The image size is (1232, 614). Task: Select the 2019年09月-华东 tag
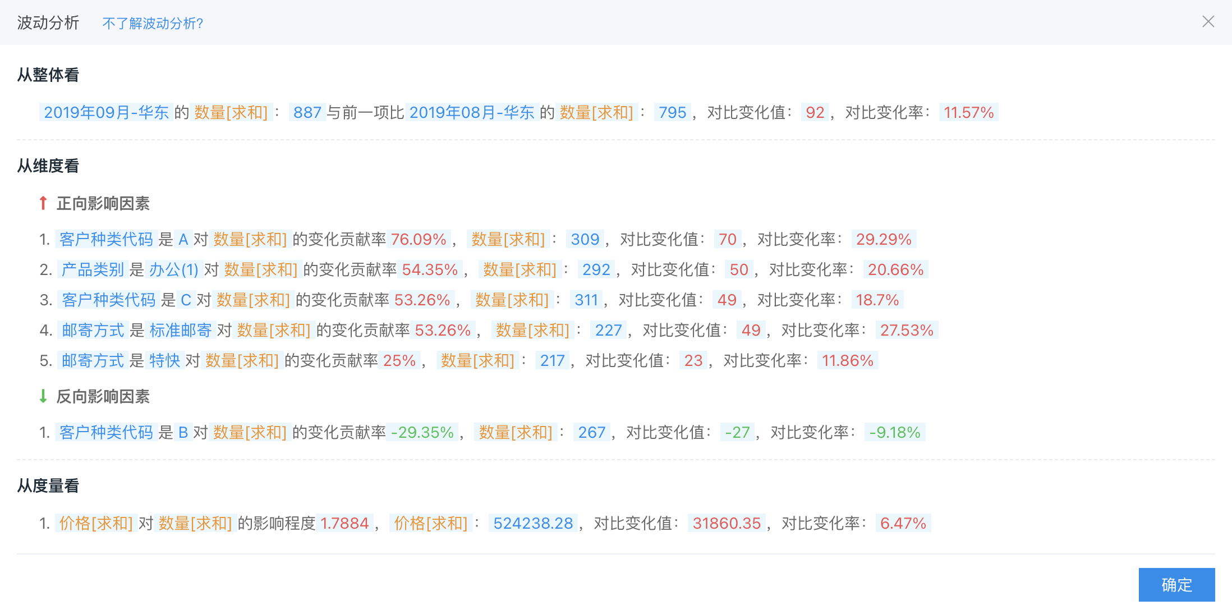[x=106, y=112]
